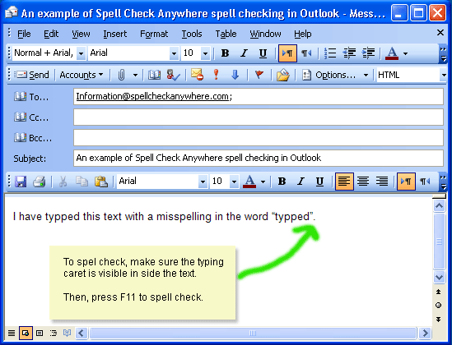This screenshot has height=345, width=452.
Task: Align text right
Action: [382, 182]
